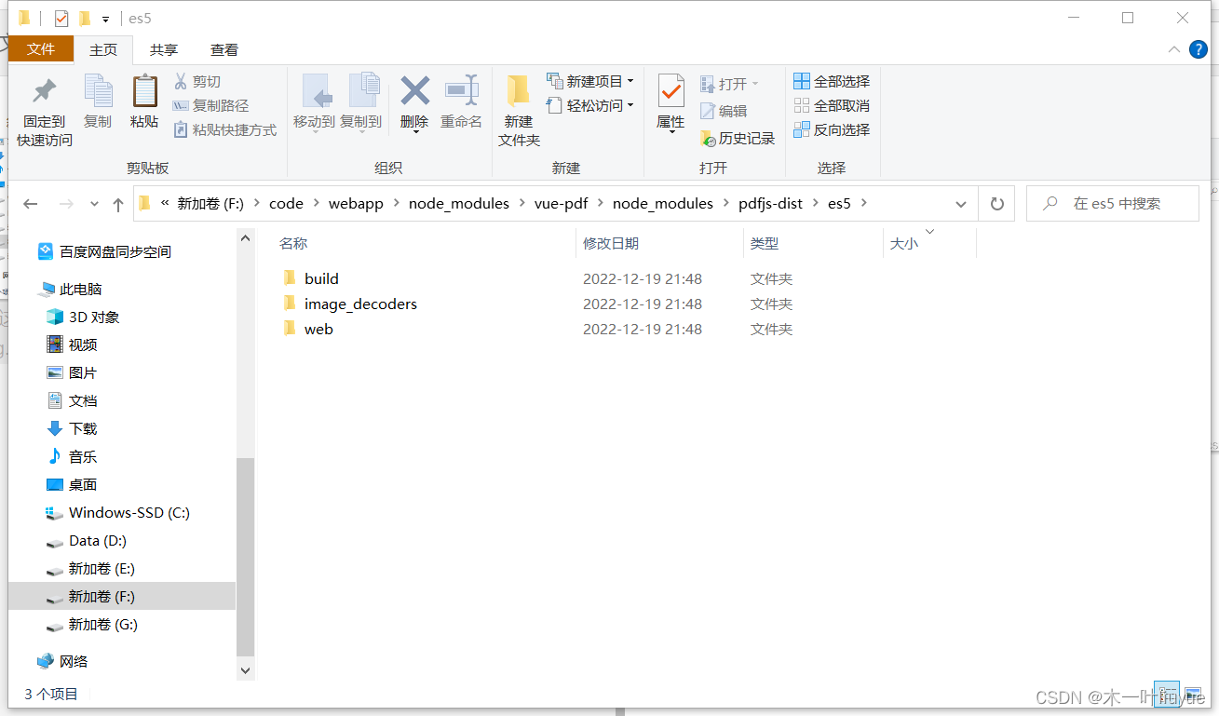Screen dimensions: 1219x716
Task: Click Select all (全部选择)
Action: tap(832, 81)
